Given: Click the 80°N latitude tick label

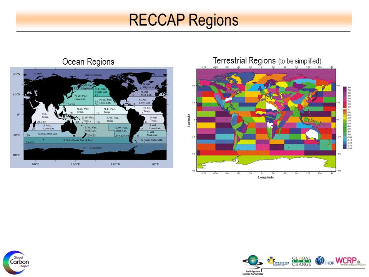Looking at the screenshot, I should click(x=17, y=74).
